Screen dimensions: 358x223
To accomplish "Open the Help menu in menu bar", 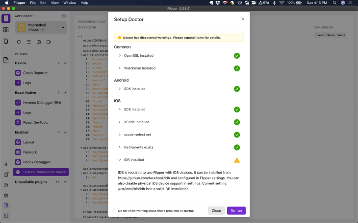I will (x=84, y=3).
